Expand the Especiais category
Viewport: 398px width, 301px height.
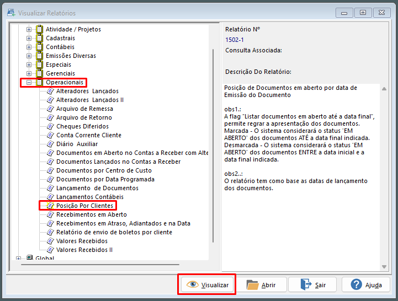[x=29, y=64]
